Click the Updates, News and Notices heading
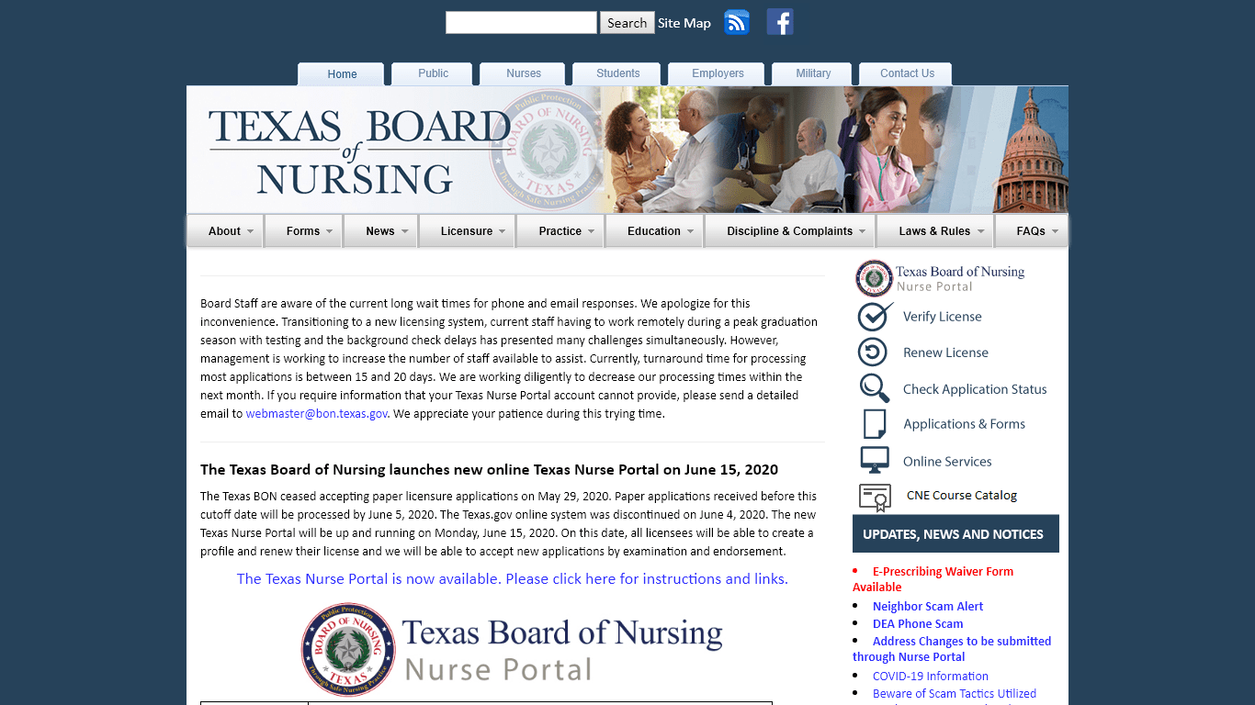This screenshot has height=705, width=1255. (955, 533)
